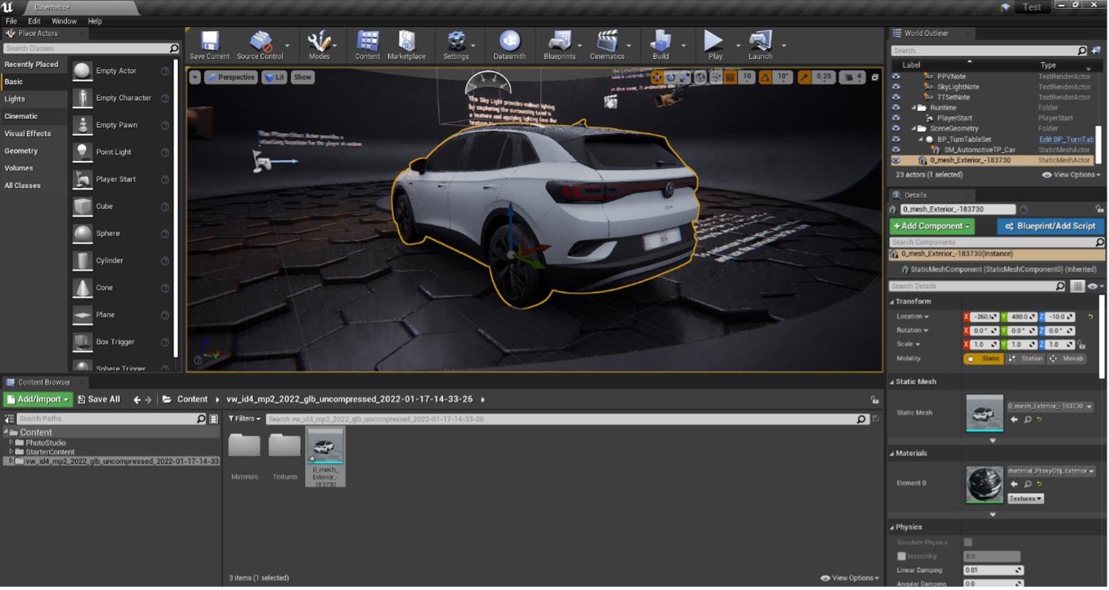Image resolution: width=1109 pixels, height=590 pixels.
Task: Click Save All in Content Browser
Action: click(x=98, y=400)
